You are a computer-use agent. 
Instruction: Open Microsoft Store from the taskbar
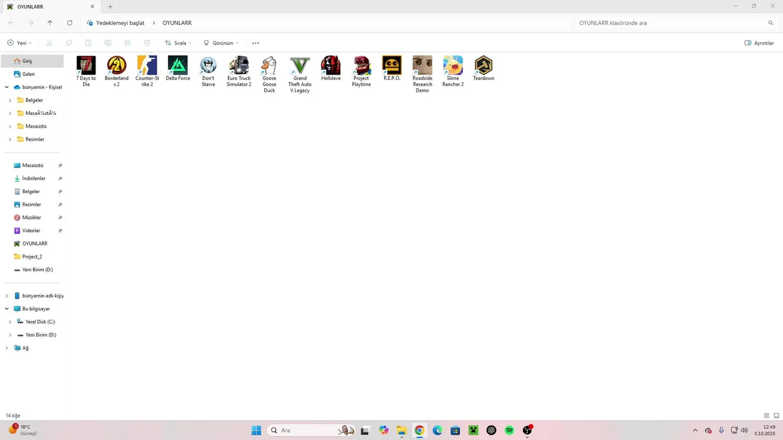coord(455,430)
